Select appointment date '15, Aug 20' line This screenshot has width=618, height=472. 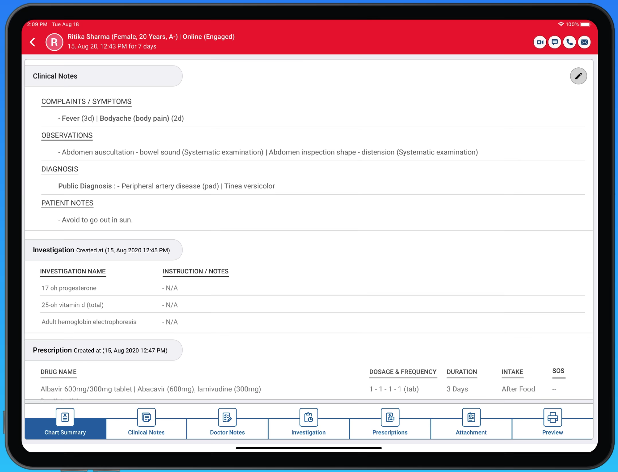coord(112,46)
